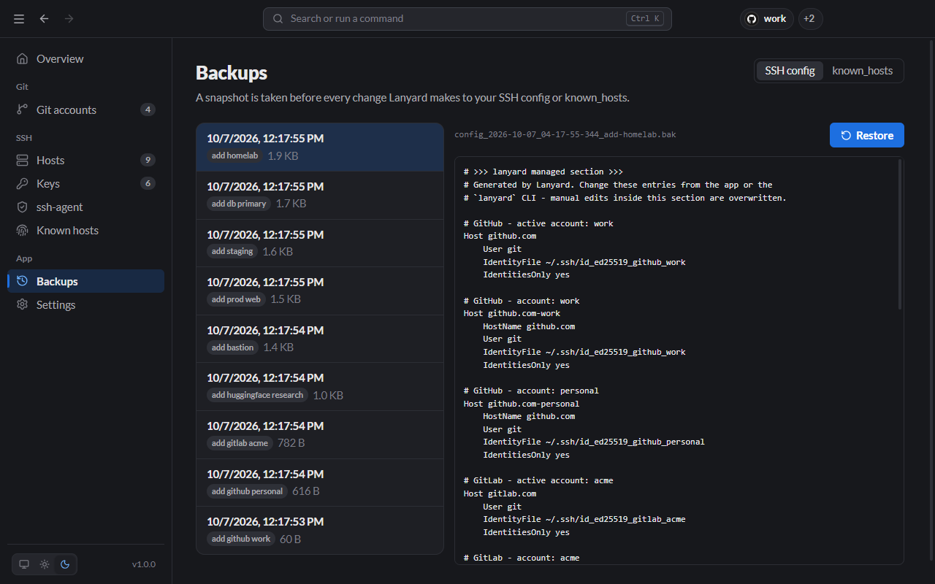The height and width of the screenshot is (584, 935).
Task: Select the add gitlab acme backup
Action: [x=320, y=435]
